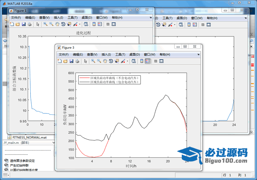The height and width of the screenshot is (180, 257).
Task: Select Pan hand tool in Figure 3
Action: click(105, 61)
